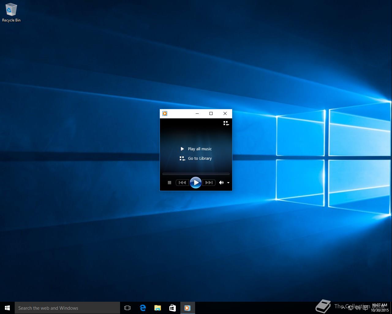
Task: Mute the player's speaker icon
Action: click(x=221, y=182)
